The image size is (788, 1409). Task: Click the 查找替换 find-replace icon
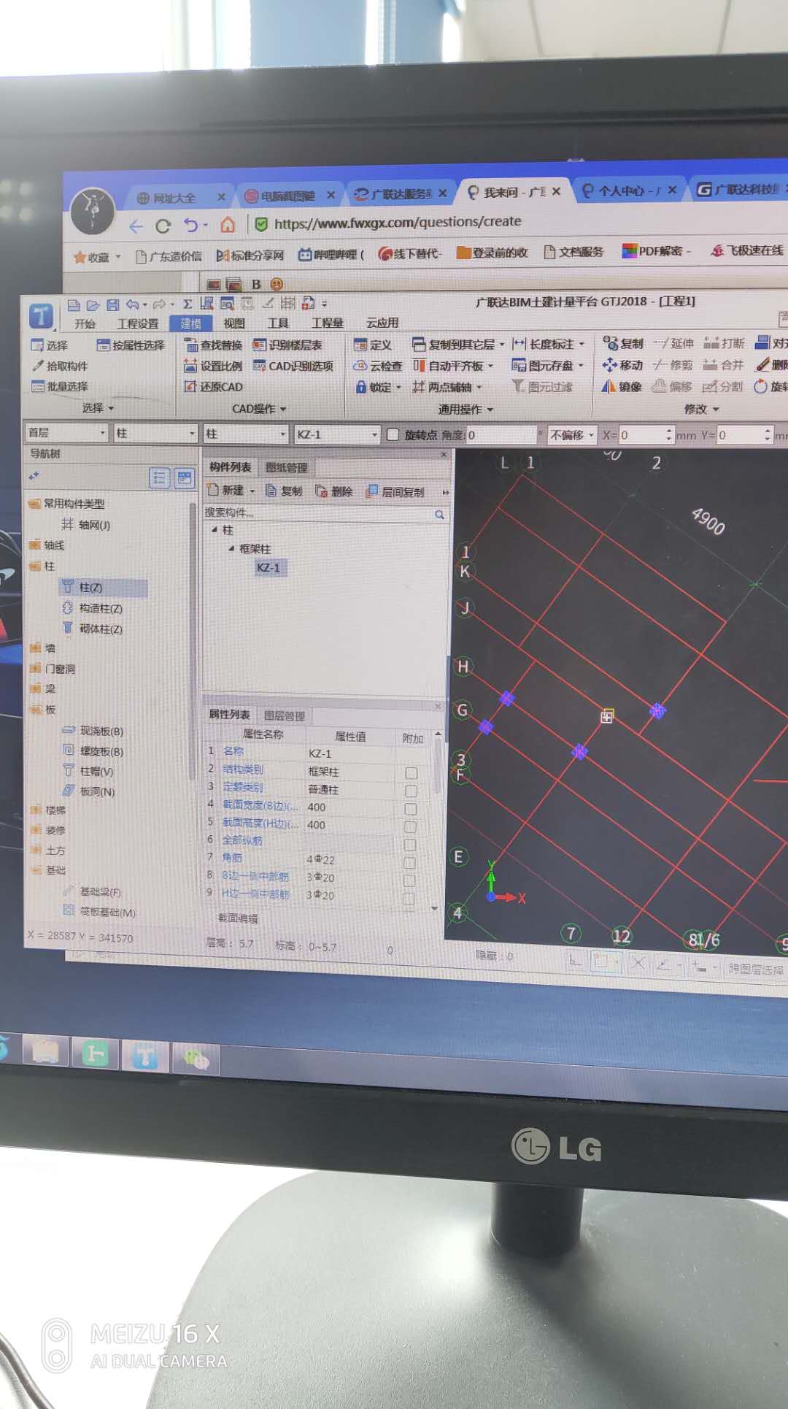[x=191, y=345]
